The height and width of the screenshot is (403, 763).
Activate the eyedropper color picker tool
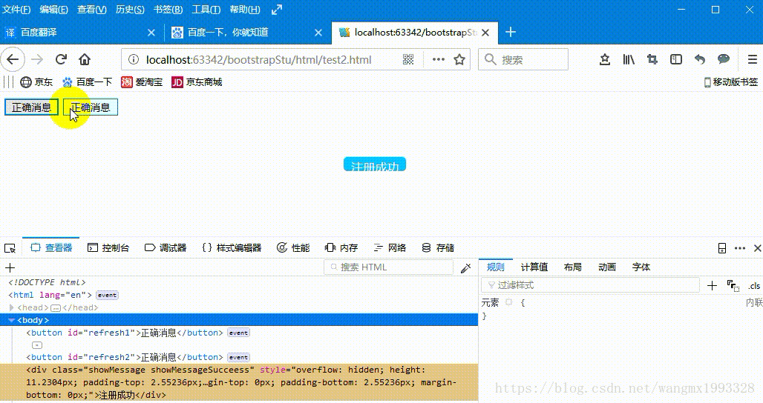[466, 267]
